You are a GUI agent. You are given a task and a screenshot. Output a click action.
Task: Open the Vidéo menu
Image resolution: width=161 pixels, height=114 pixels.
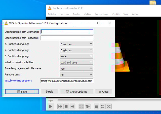pos(87,14)
